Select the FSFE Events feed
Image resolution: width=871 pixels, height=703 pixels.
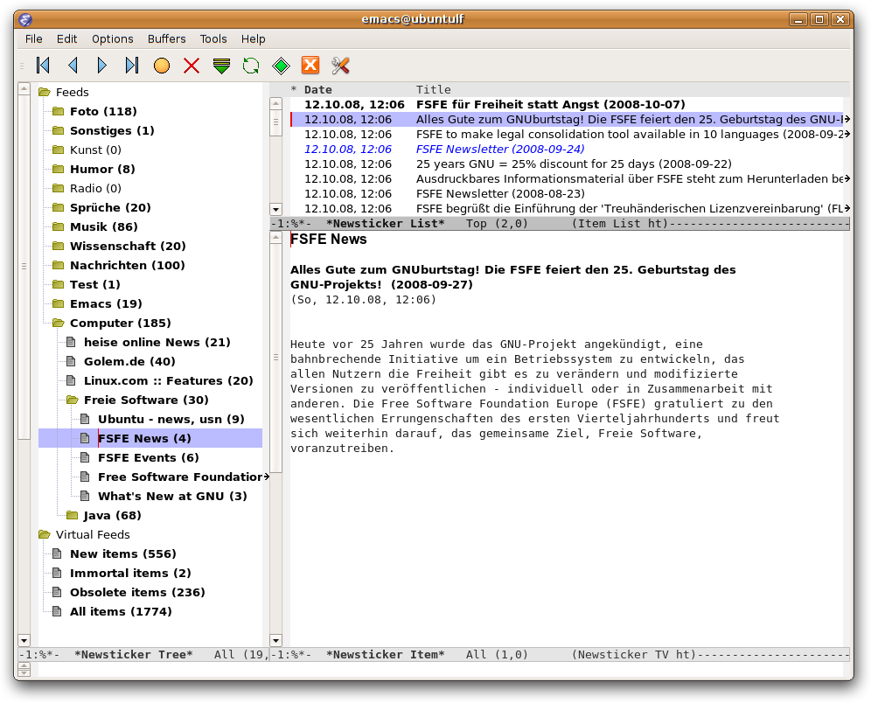(x=148, y=458)
